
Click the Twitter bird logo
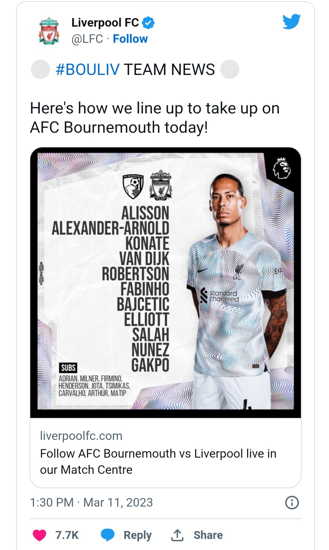coord(291,22)
